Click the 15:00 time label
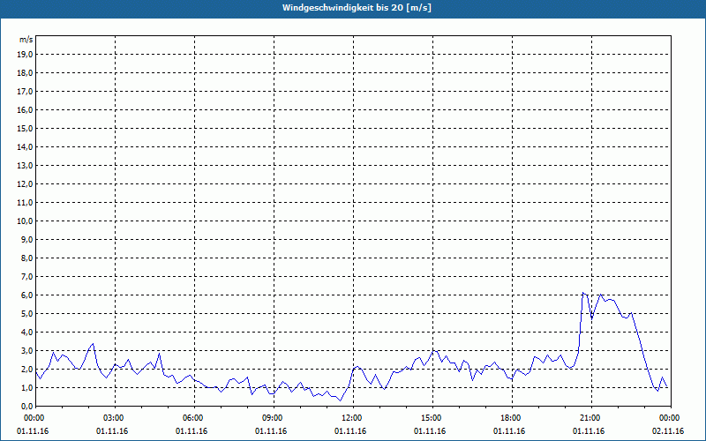The image size is (706, 441). (432, 418)
